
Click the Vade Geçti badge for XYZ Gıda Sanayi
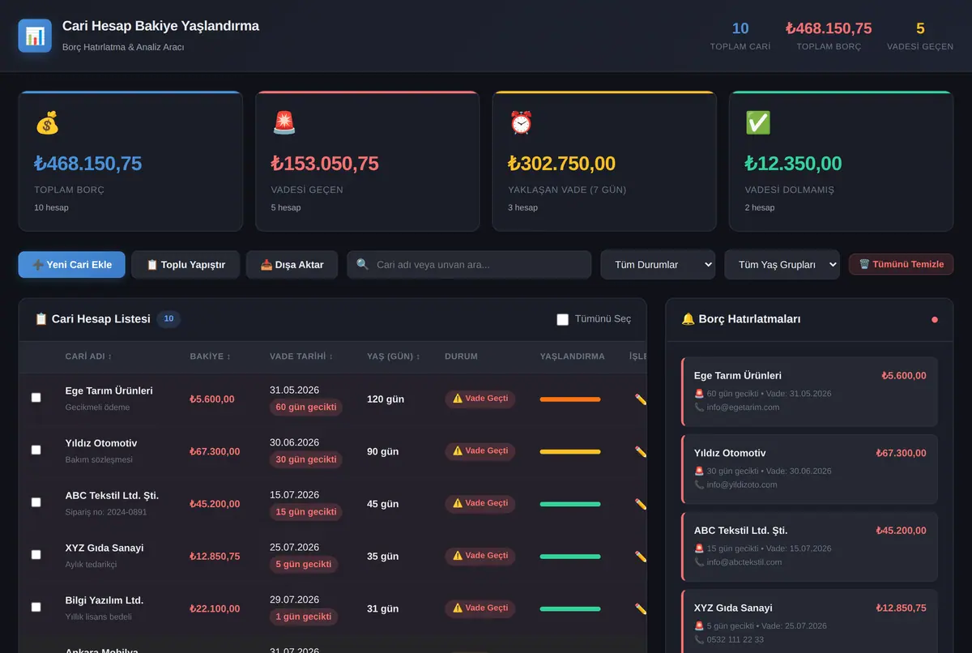pos(480,556)
